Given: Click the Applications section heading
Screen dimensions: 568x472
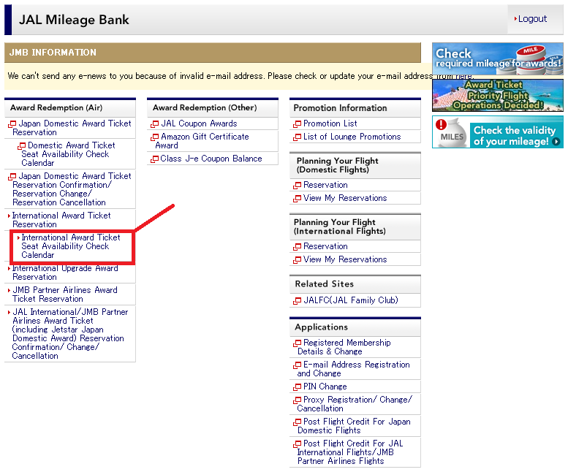Looking at the screenshot, I should (x=322, y=327).
